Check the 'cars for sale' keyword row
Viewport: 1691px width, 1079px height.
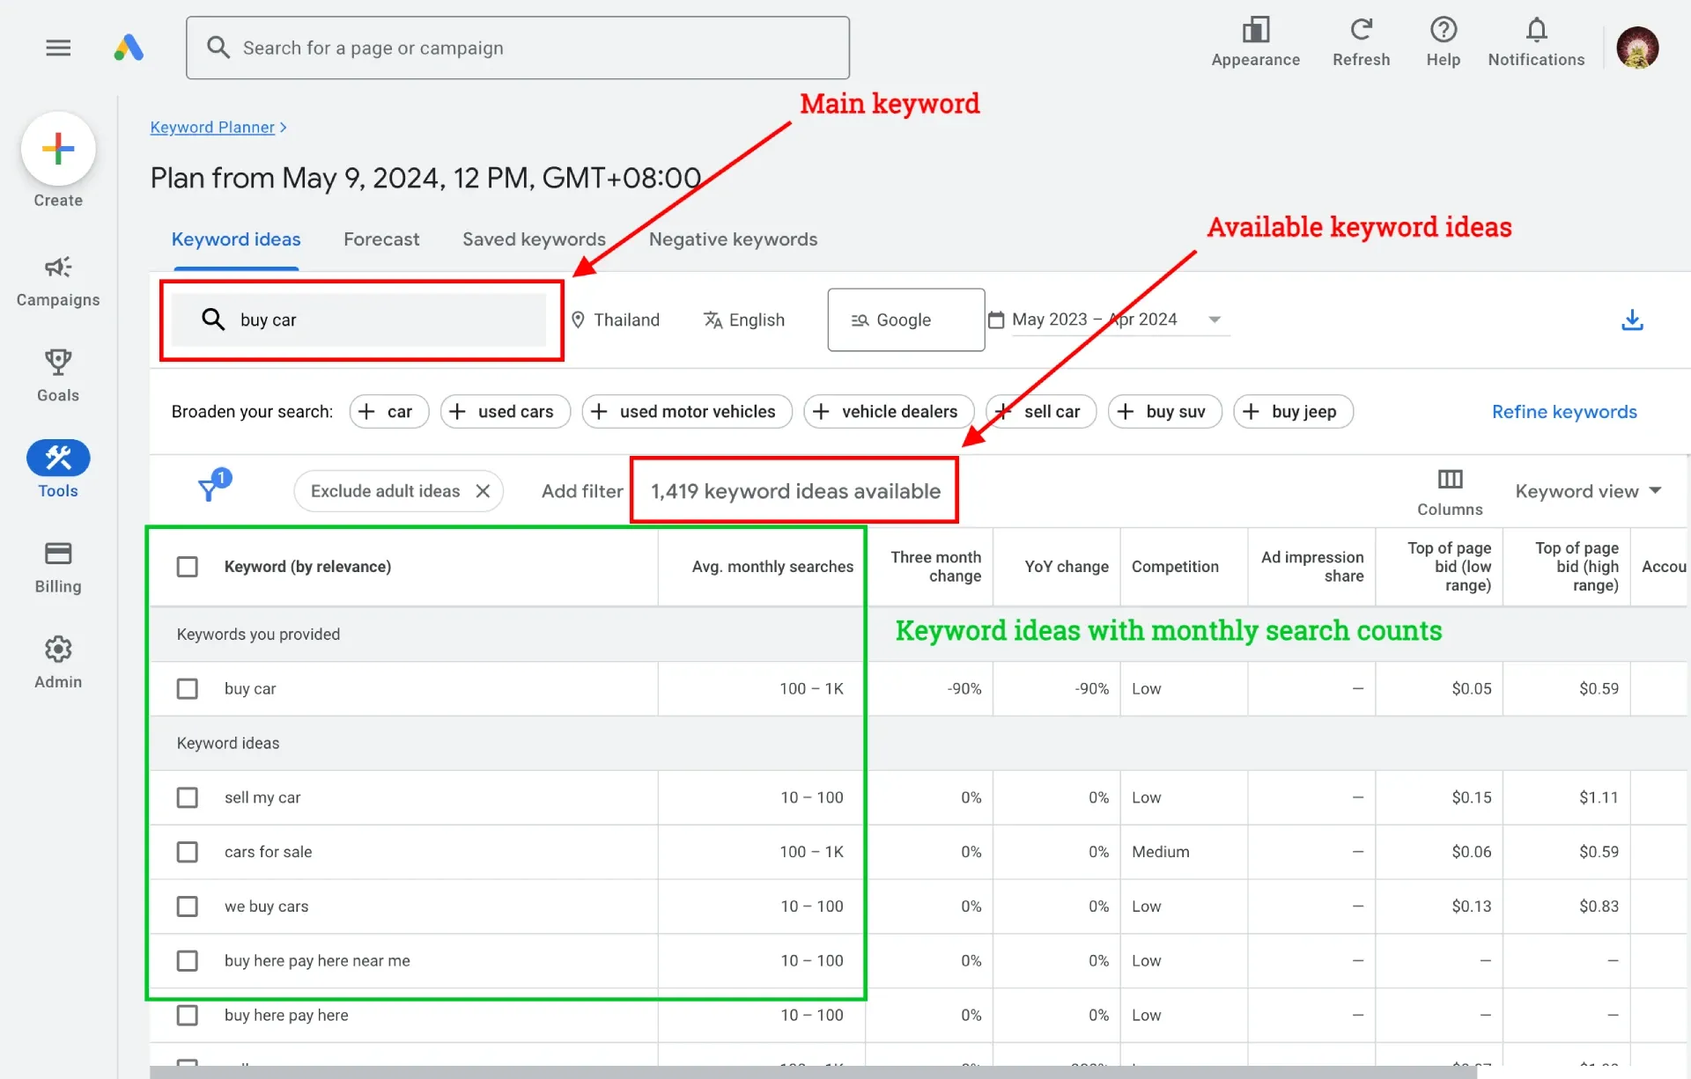pos(187,852)
